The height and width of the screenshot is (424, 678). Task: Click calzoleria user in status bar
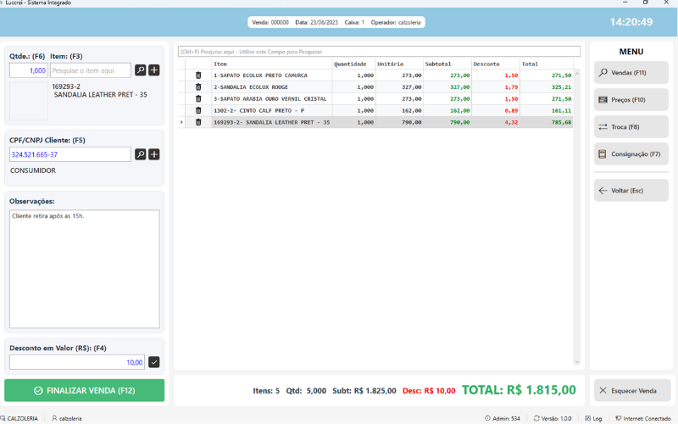[67, 418]
